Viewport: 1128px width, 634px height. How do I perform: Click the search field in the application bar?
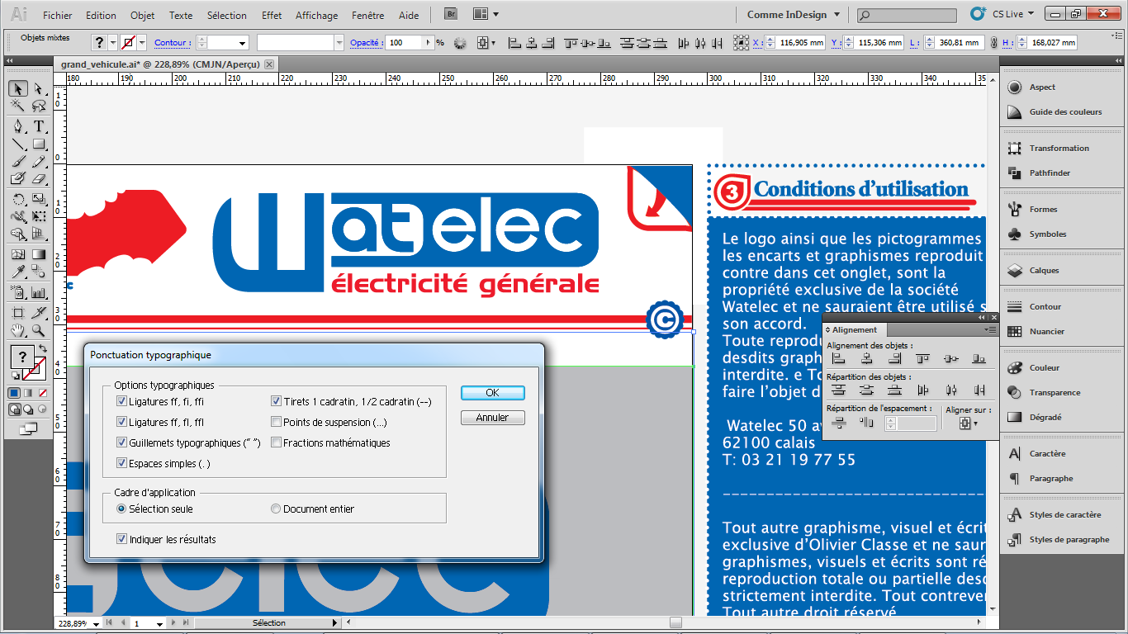tap(907, 15)
